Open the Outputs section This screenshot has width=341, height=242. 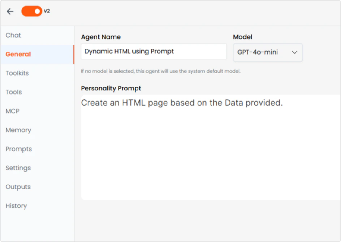tap(18, 187)
